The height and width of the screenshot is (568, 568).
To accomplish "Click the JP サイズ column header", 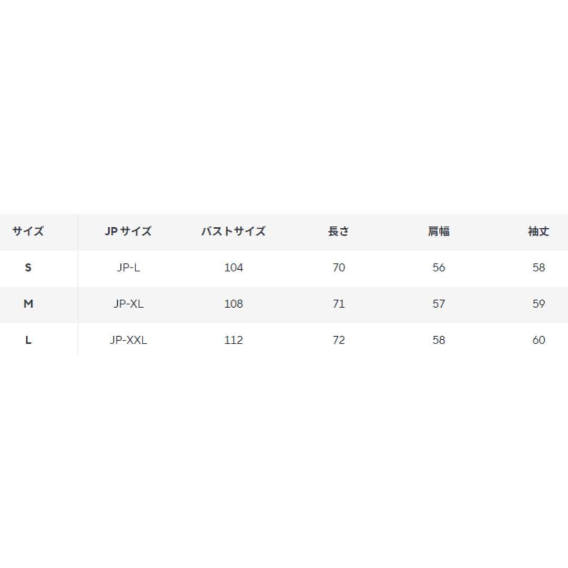I will point(128,231).
